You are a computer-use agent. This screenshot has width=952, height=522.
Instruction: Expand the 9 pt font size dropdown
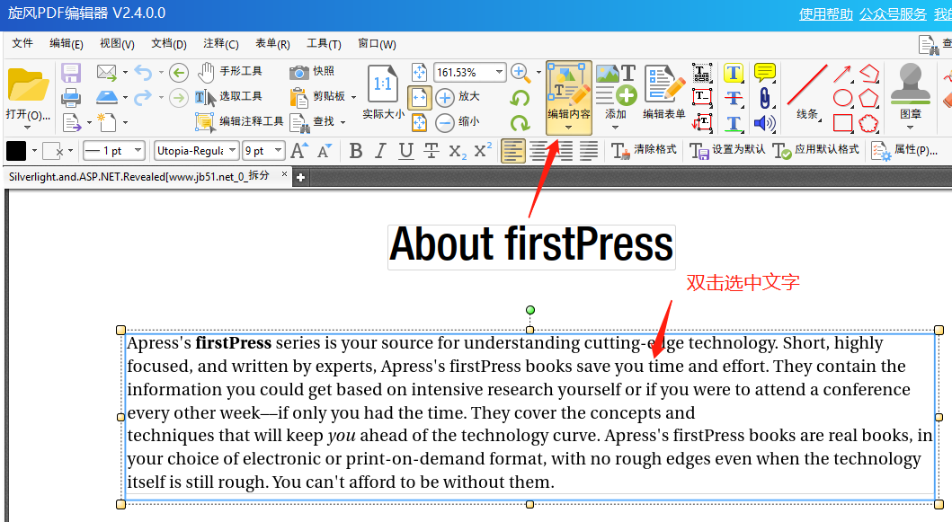coord(263,151)
